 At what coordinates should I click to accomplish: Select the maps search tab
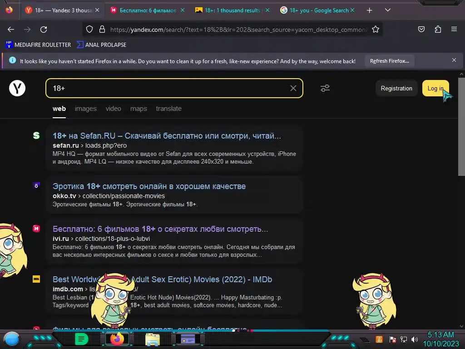[139, 109]
